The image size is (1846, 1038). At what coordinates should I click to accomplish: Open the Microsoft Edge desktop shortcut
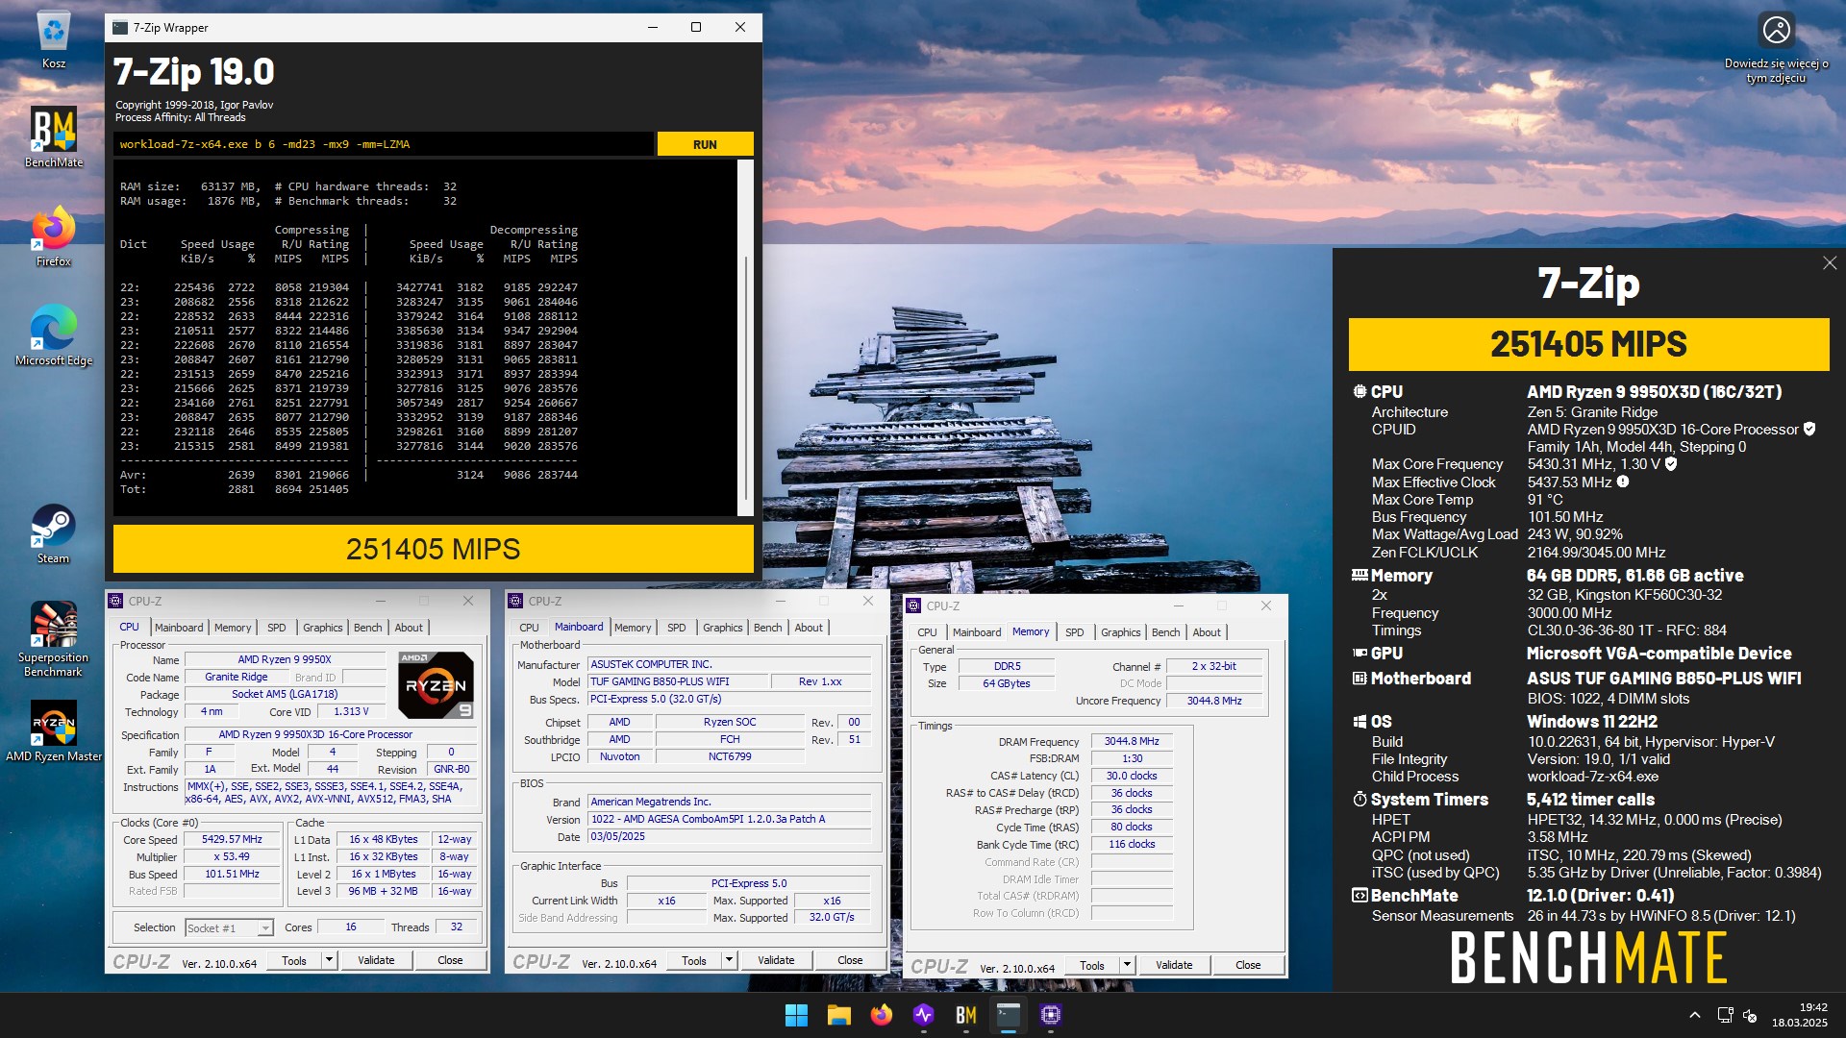coord(54,335)
